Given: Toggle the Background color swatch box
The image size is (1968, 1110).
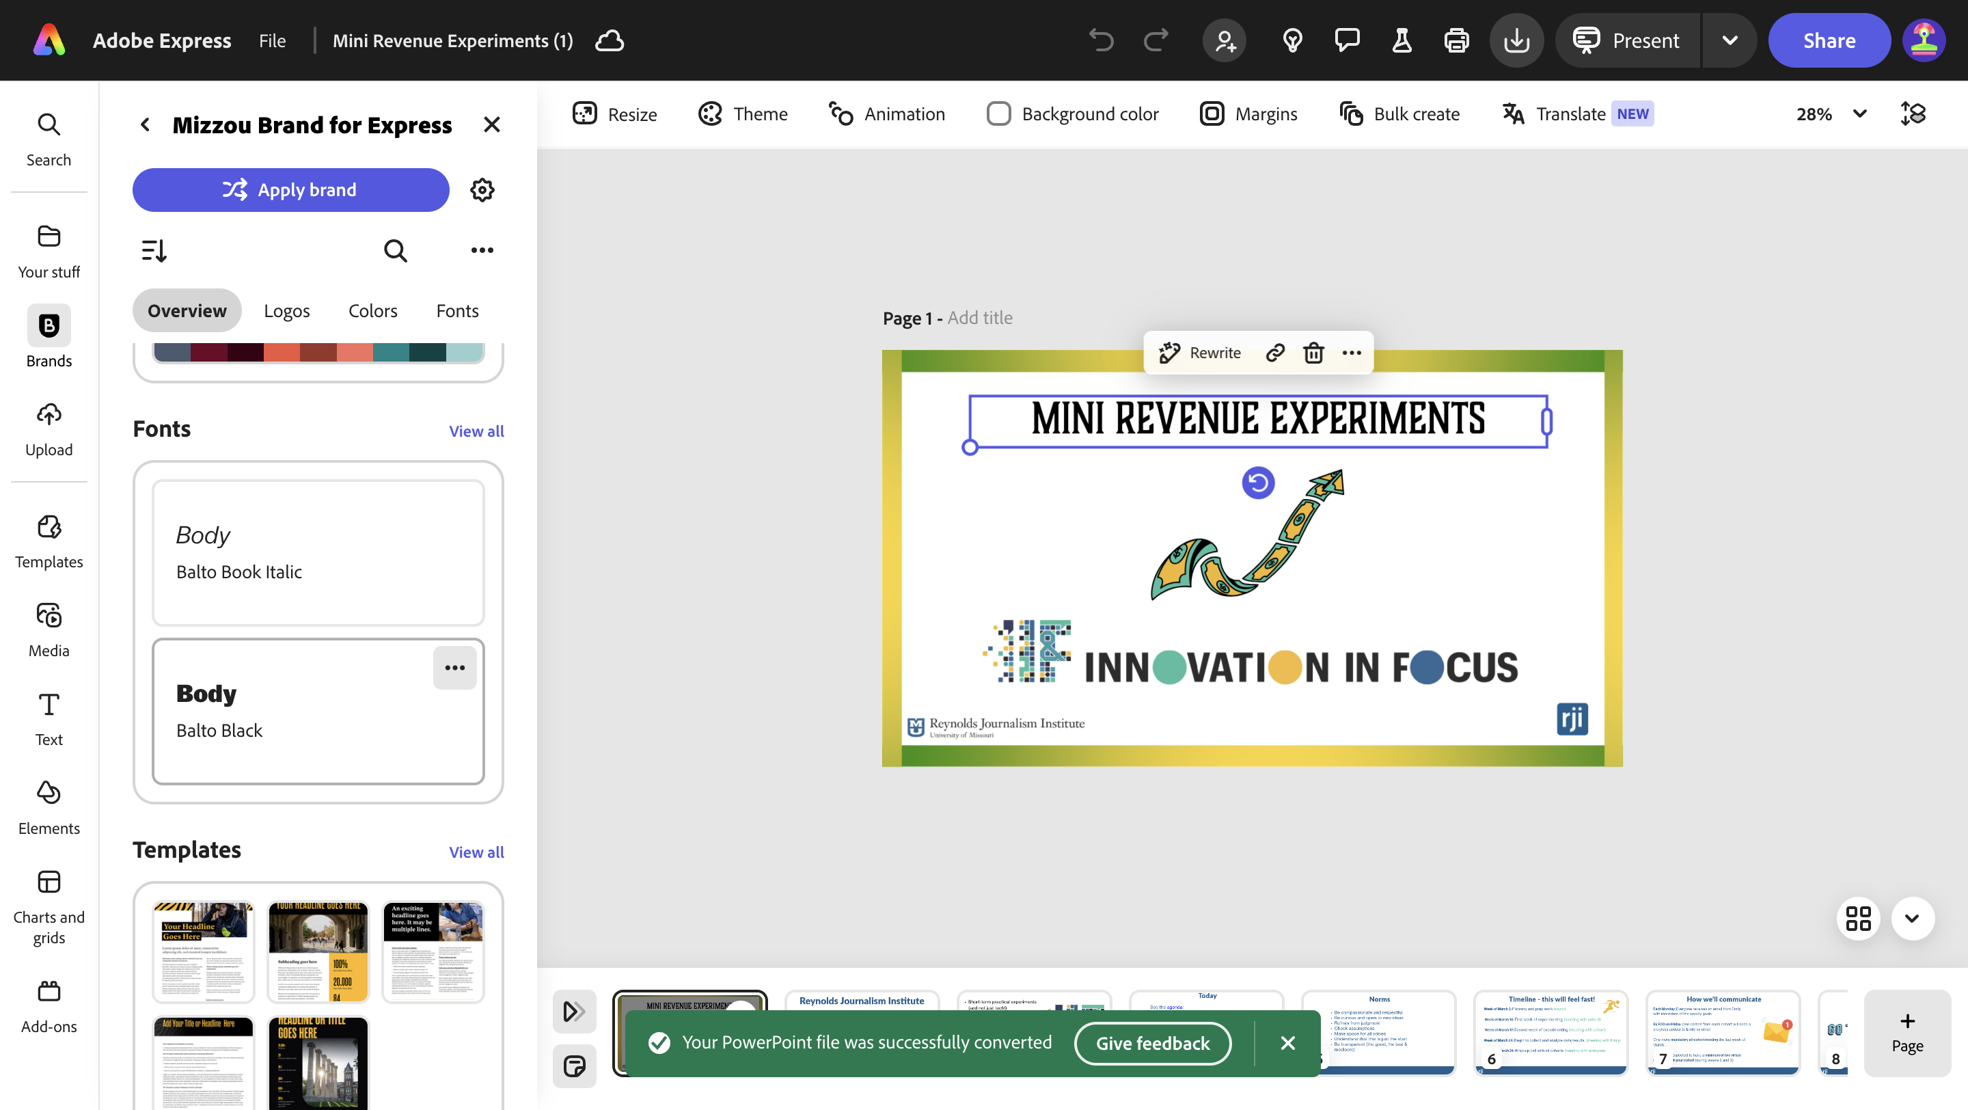Looking at the screenshot, I should tap(998, 114).
